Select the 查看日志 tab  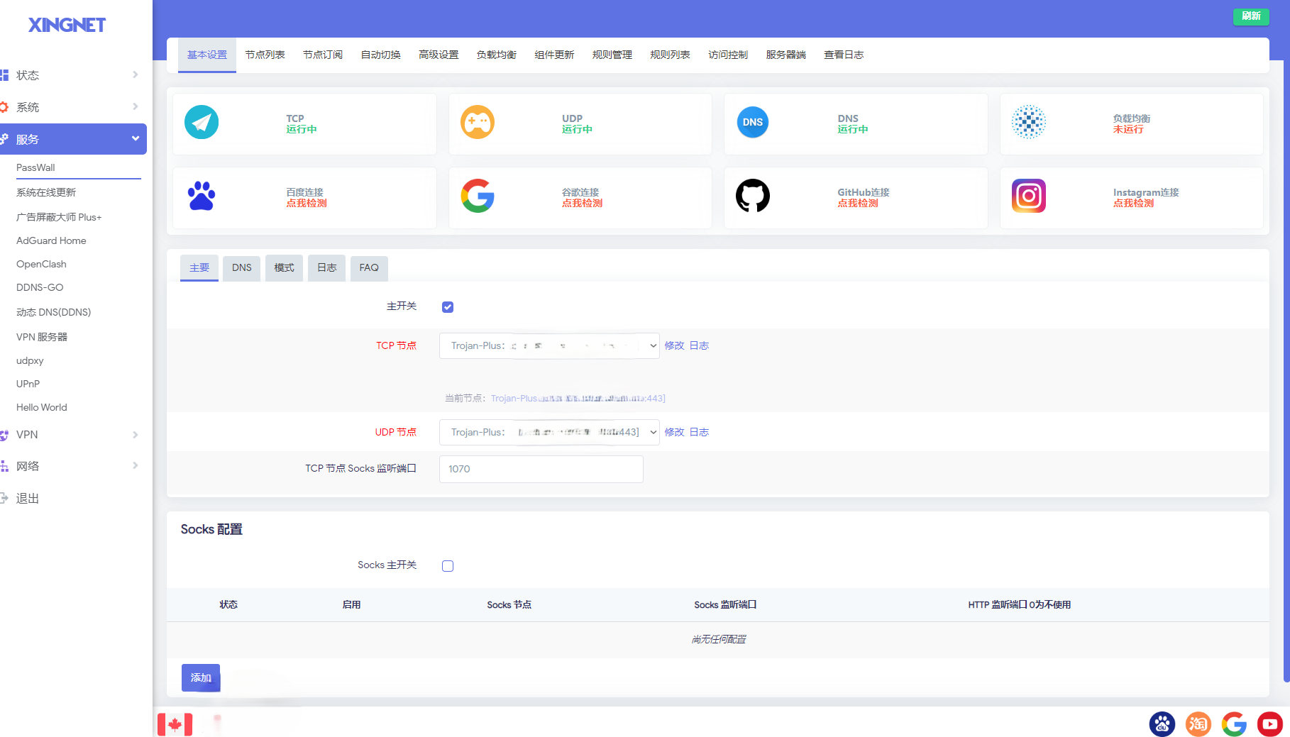point(844,55)
